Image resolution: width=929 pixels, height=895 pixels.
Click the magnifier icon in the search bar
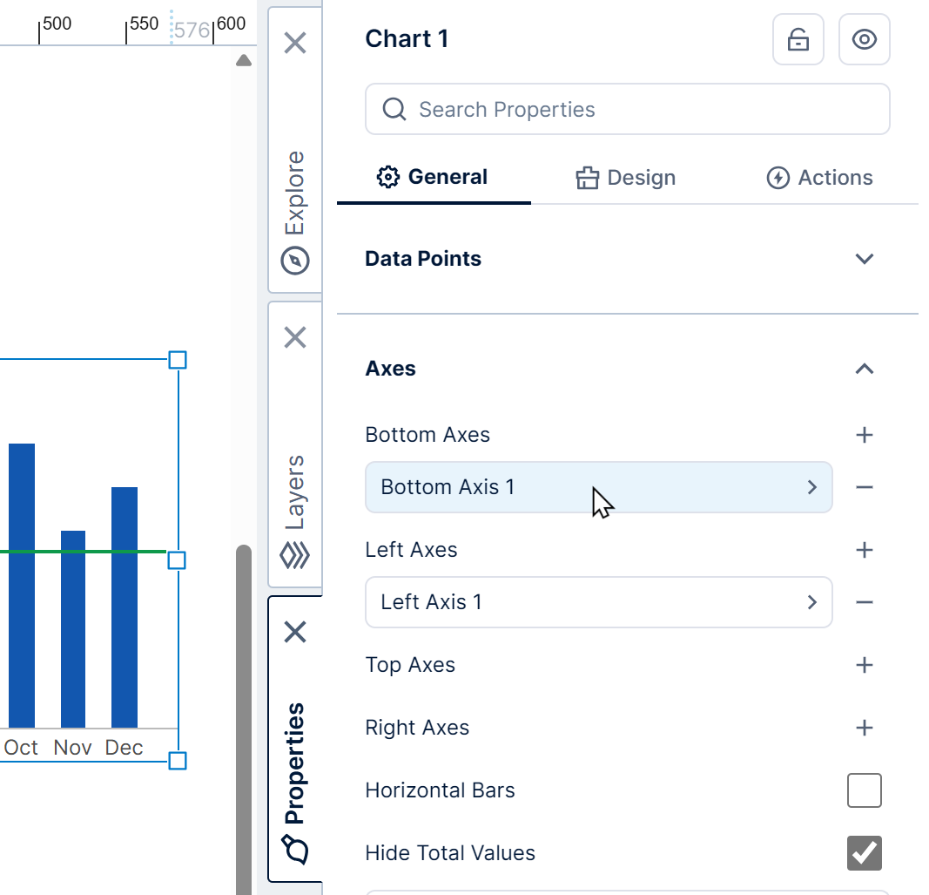coord(394,109)
